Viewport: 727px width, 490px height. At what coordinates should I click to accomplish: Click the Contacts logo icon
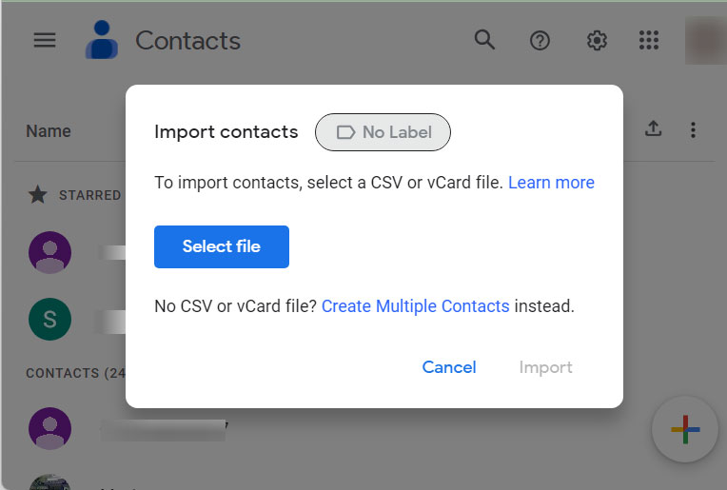point(101,40)
